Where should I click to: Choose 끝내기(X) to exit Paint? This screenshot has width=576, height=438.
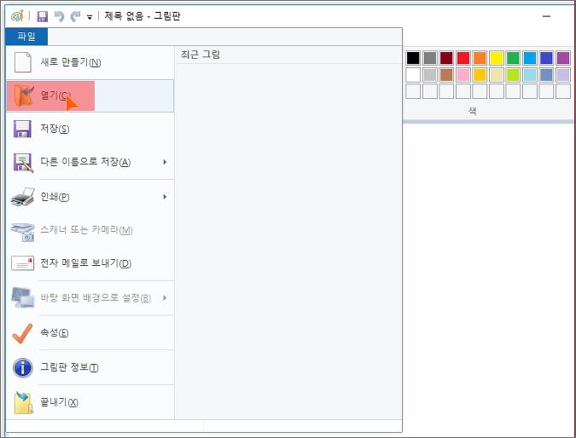pos(90,402)
